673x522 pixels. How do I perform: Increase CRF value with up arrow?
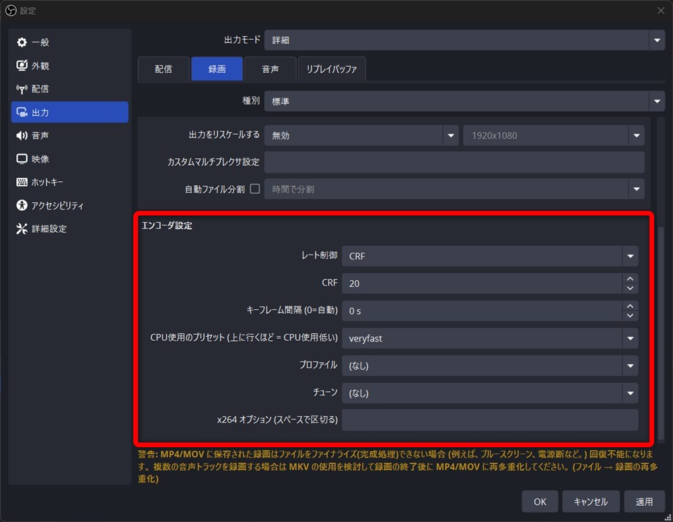(630, 278)
